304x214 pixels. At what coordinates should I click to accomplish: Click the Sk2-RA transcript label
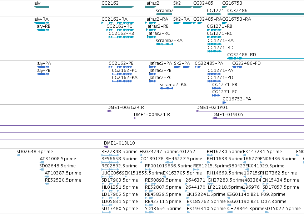[x=181, y=19]
